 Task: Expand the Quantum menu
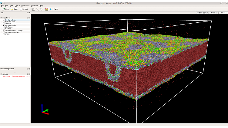[x=35, y=5]
